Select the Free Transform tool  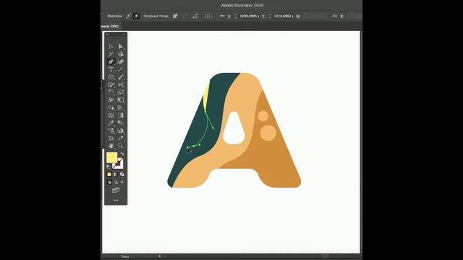pos(121,100)
